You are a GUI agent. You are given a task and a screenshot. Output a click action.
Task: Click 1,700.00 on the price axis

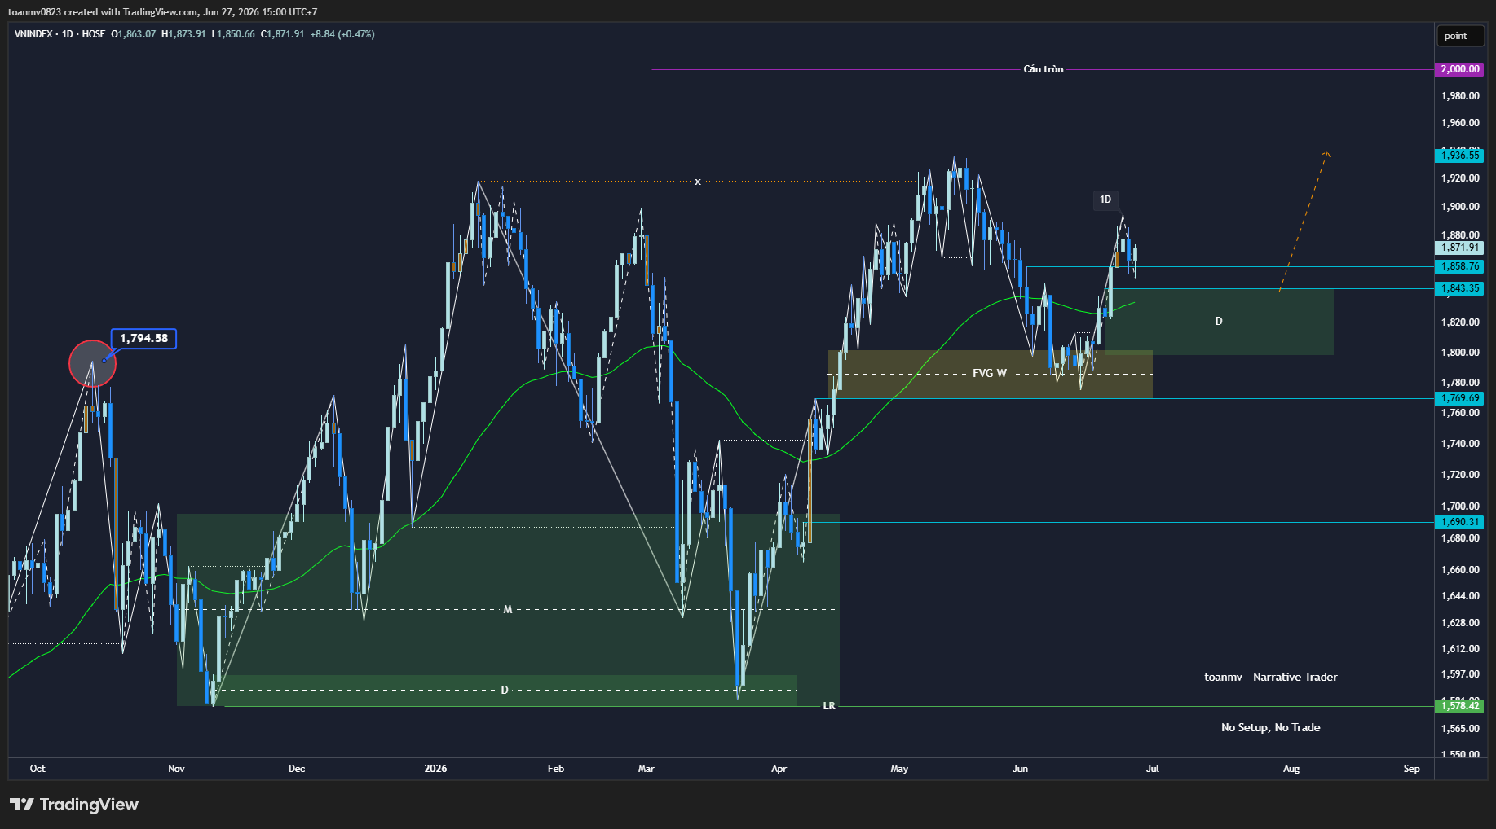(1460, 507)
